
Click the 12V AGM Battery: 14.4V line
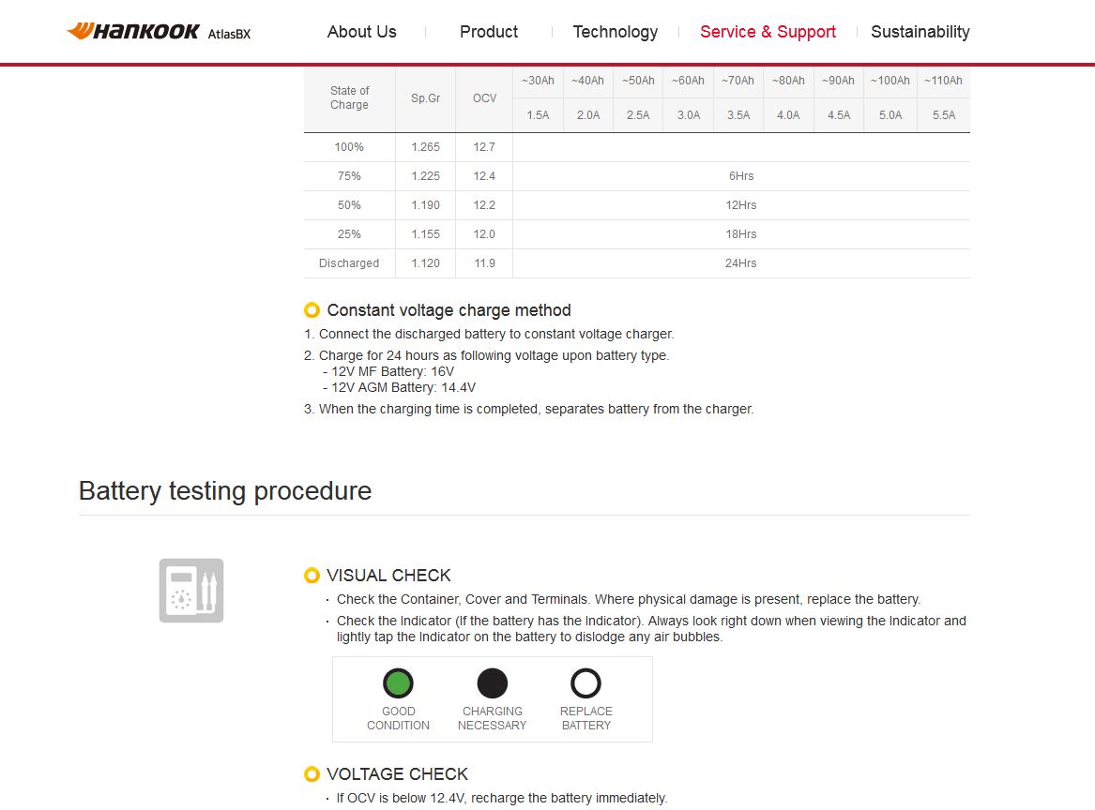[x=400, y=388]
